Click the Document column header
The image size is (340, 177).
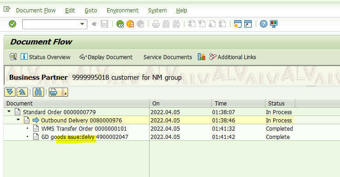tap(76, 104)
